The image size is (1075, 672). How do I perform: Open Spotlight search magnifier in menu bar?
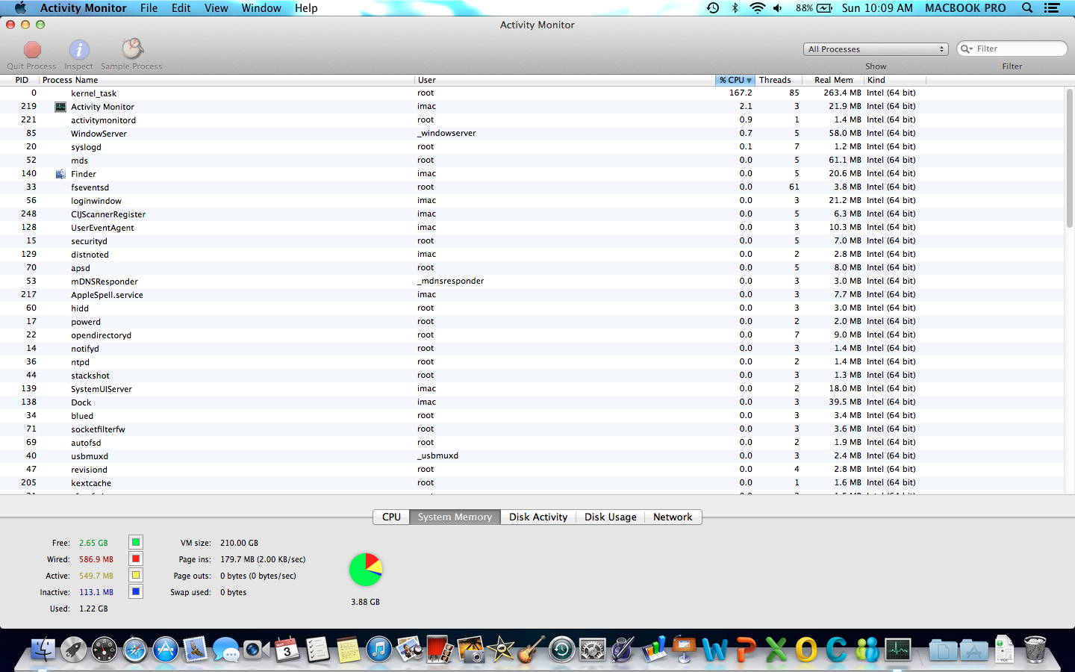(1027, 7)
